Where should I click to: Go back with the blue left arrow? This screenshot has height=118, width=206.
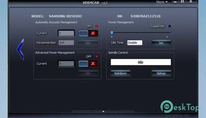click(21, 49)
